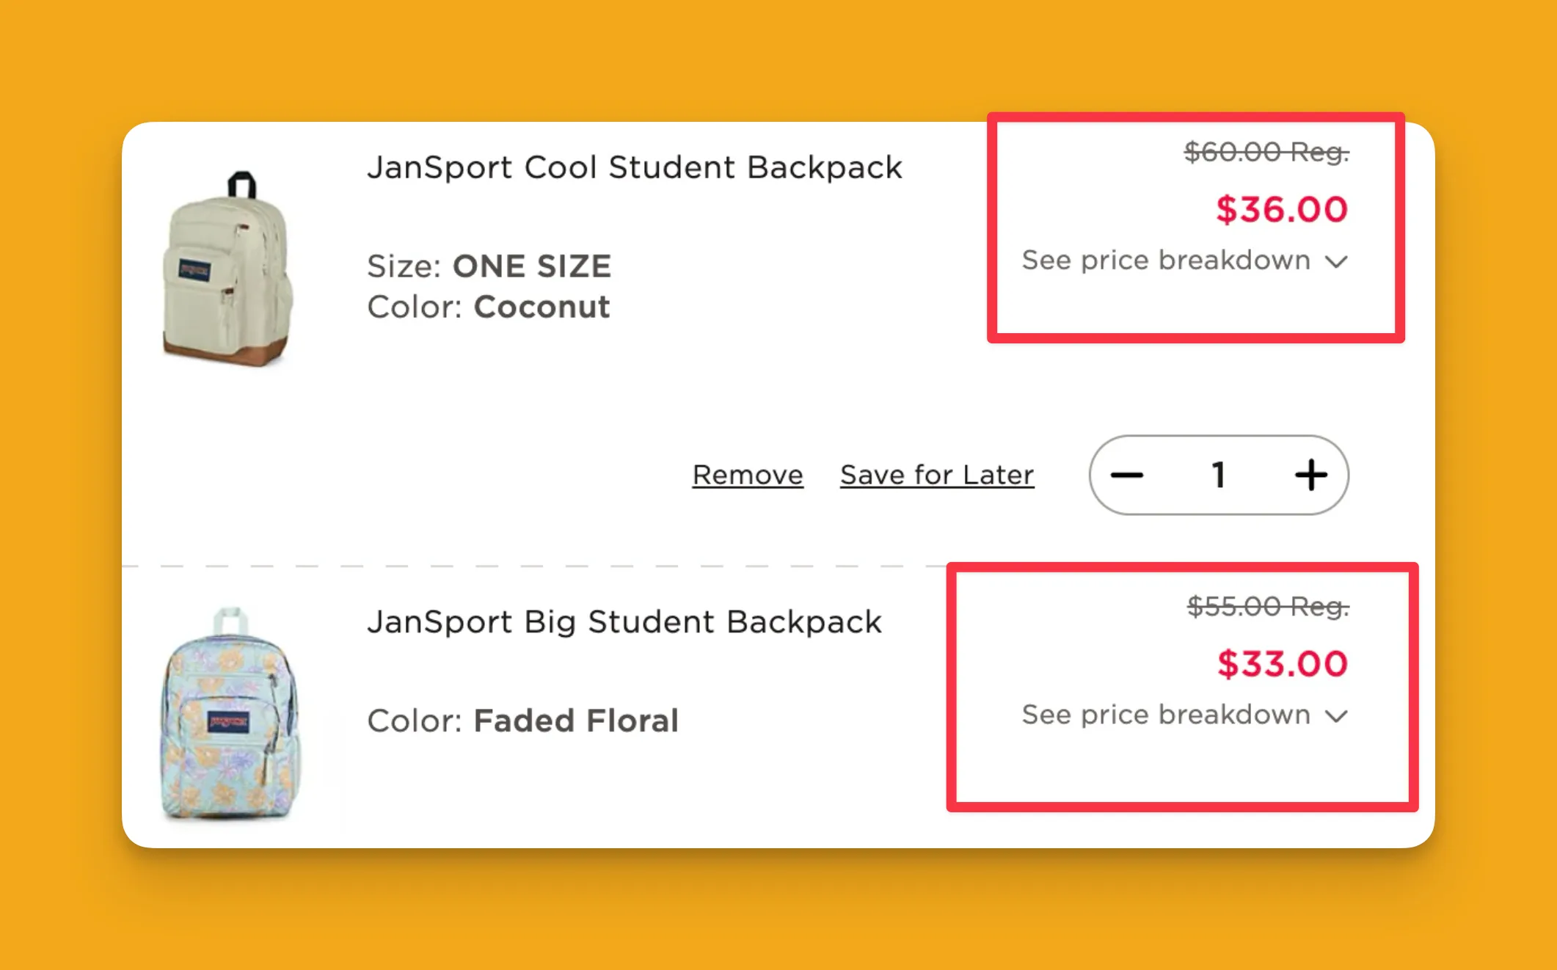Save the Cool Student Backpack for later
Viewport: 1557px width, 970px height.
coord(937,475)
